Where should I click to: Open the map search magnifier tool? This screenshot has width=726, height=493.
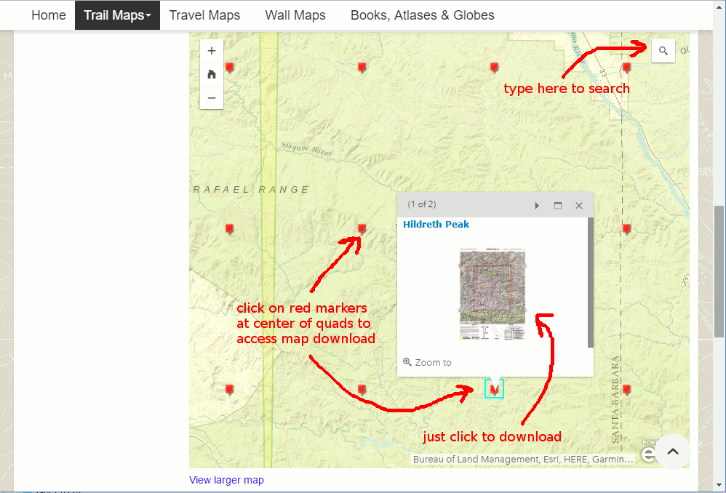663,51
